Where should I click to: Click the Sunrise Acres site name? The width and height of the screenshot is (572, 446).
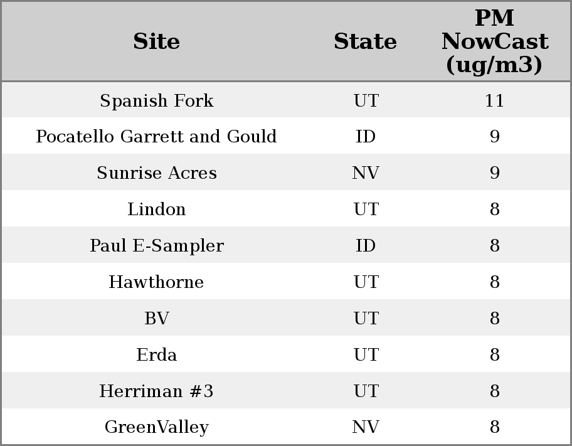156,173
